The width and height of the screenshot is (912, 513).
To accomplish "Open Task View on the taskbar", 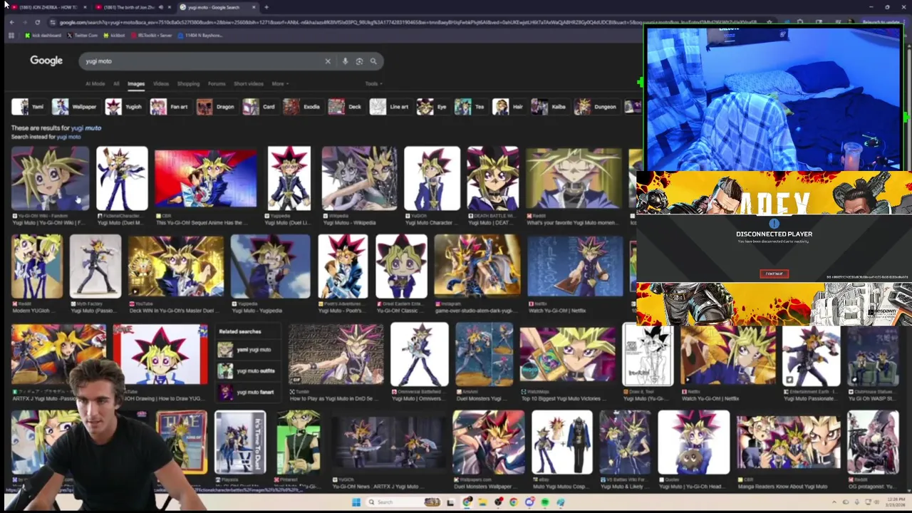I will pyautogui.click(x=450, y=502).
